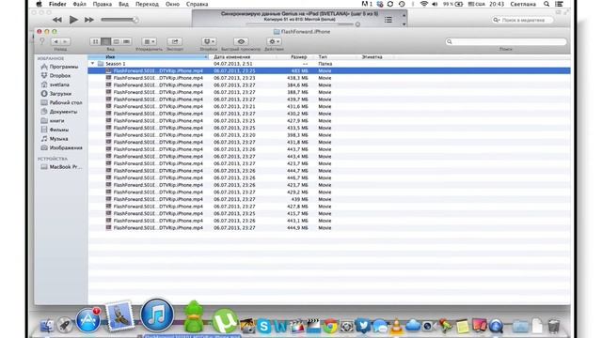Click iTunes previous track button
Screen dimensions: 602x338
click(57, 20)
